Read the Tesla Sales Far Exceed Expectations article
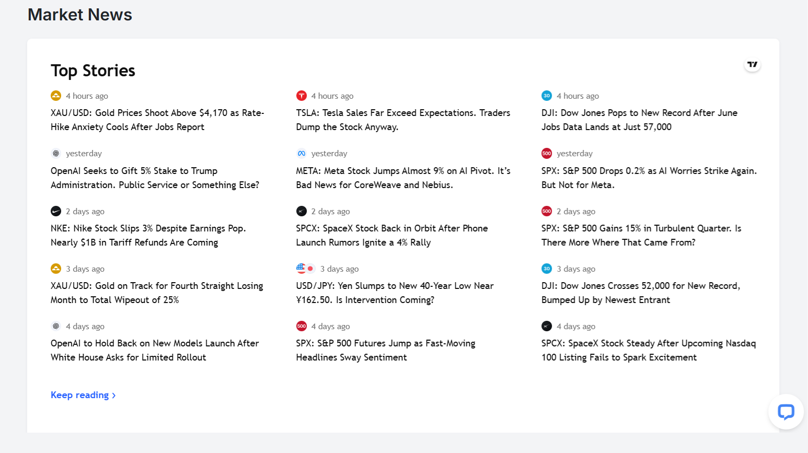The height and width of the screenshot is (453, 808). coord(403,120)
